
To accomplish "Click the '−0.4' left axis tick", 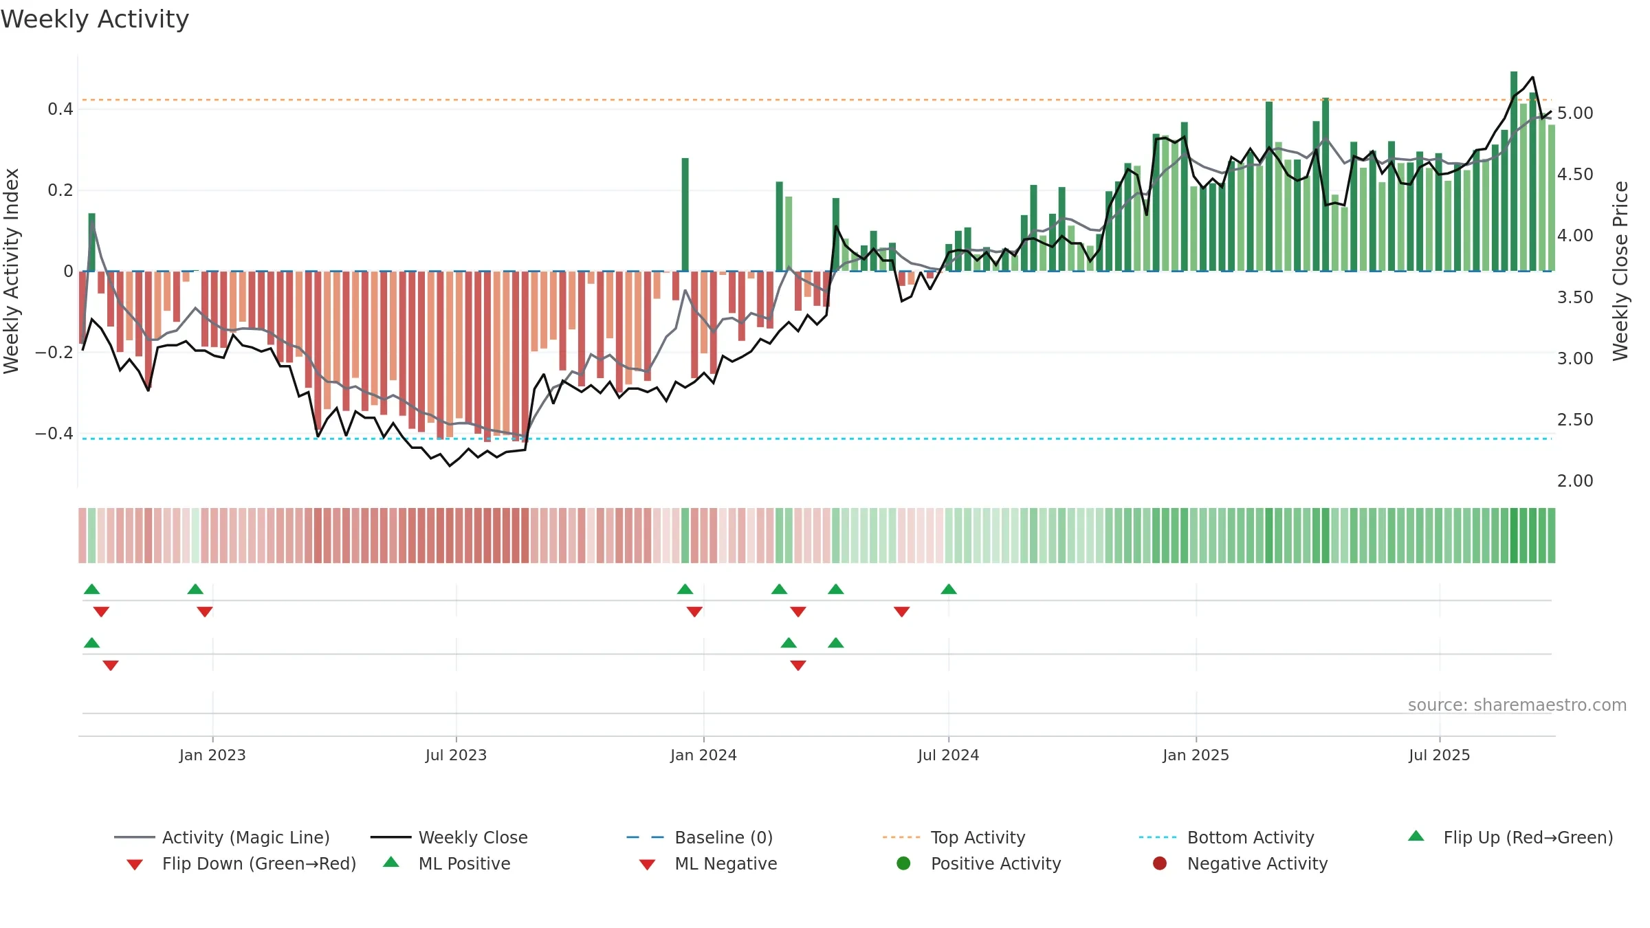I will tap(54, 434).
